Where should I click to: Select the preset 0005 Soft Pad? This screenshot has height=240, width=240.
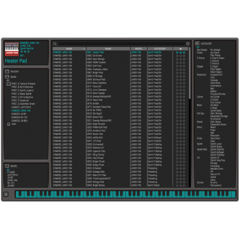(94, 66)
